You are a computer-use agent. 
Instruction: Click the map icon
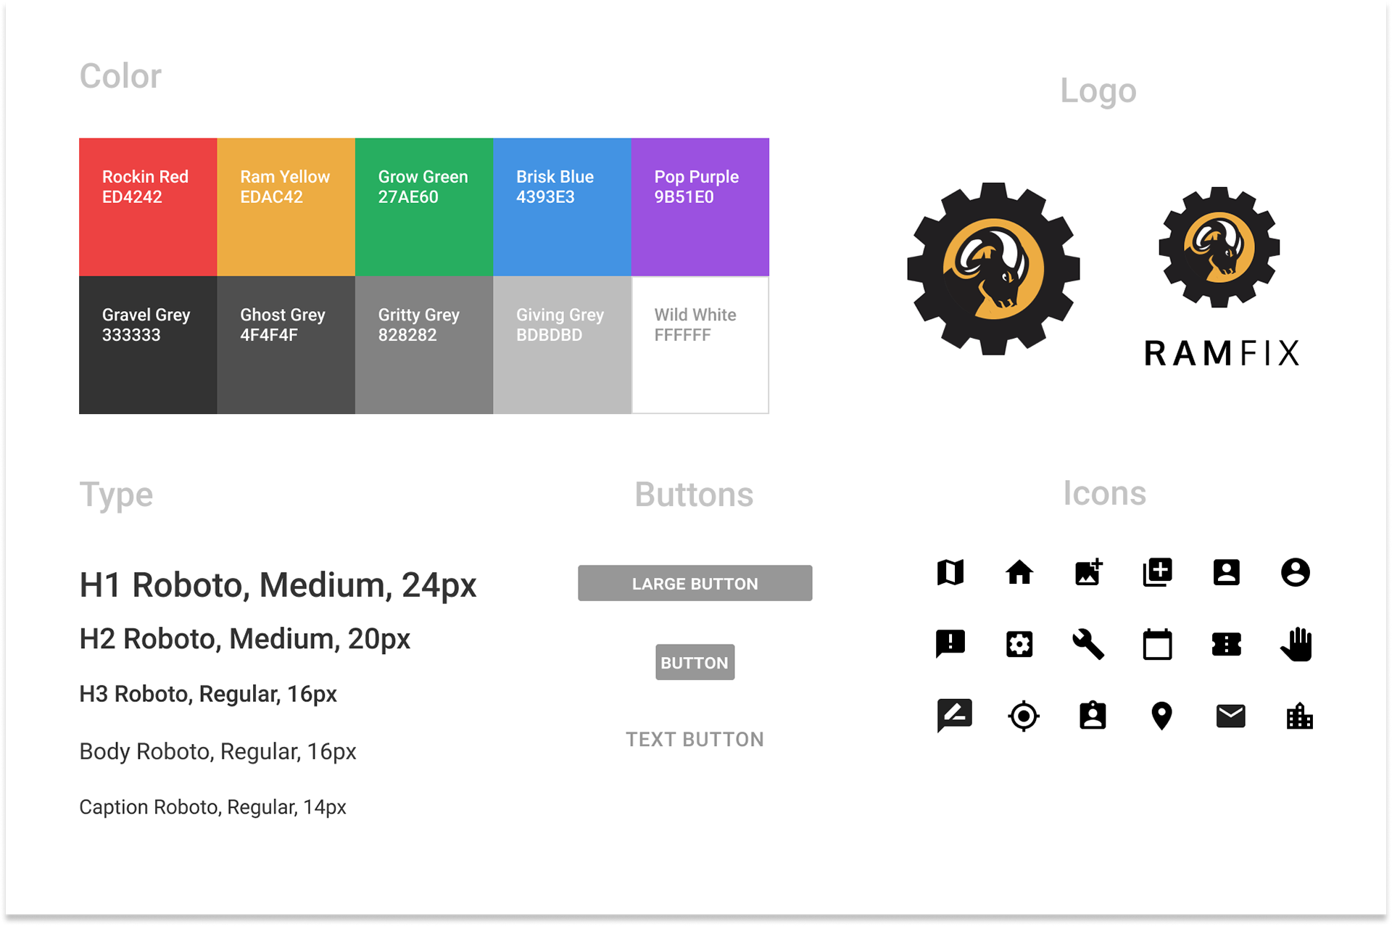point(950,573)
